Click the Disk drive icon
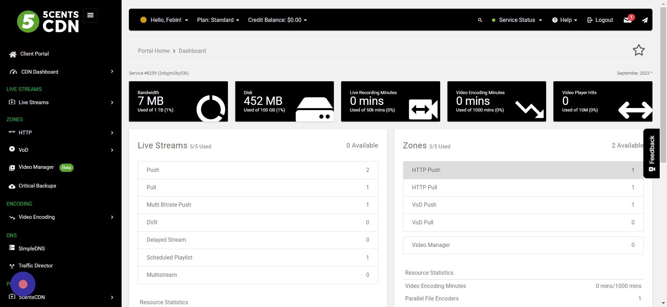 [x=315, y=109]
